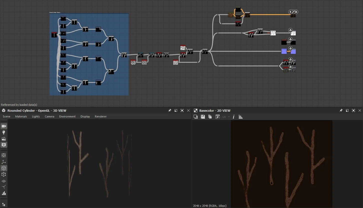
Task: Toggle the shaded cube display icon
Action: [x=4, y=168]
